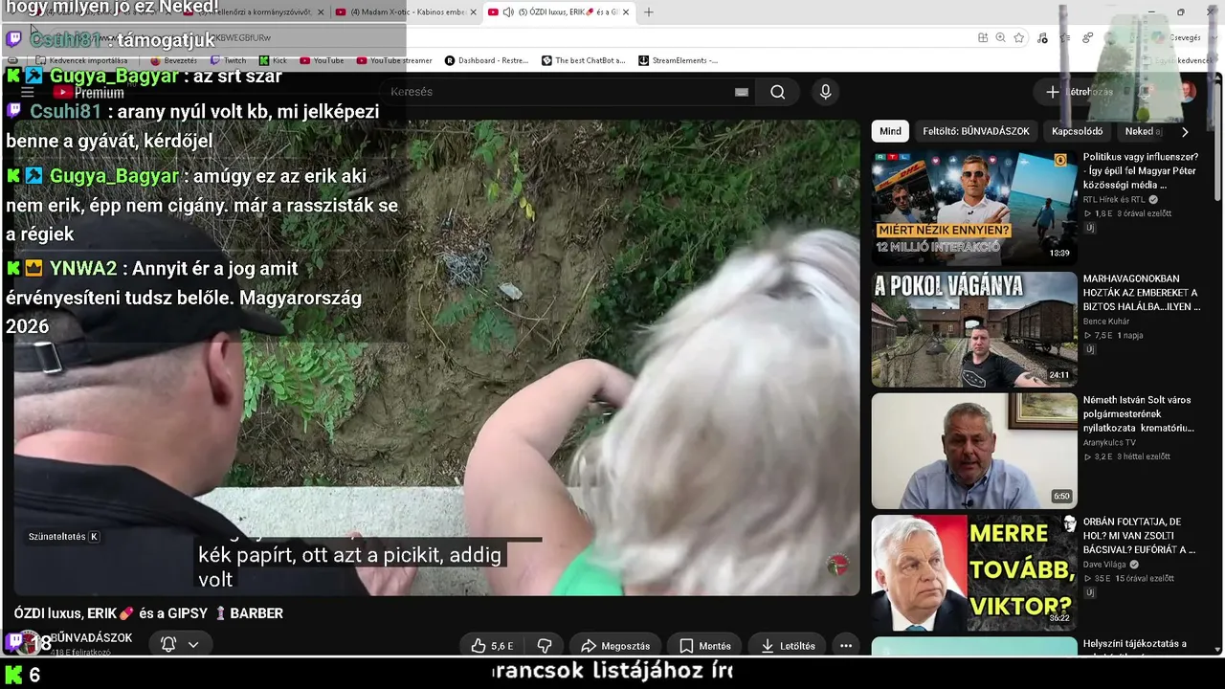Open the Kick bookmark
This screenshot has height=689, width=1225.
click(x=272, y=60)
